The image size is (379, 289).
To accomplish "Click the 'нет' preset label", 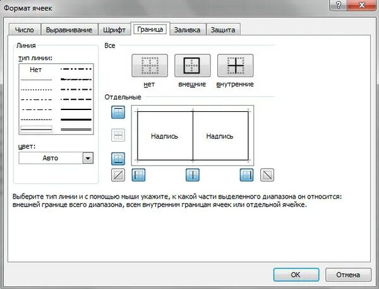I will 149,84.
